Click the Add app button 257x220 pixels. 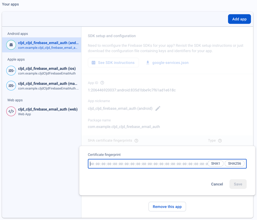(x=239, y=19)
